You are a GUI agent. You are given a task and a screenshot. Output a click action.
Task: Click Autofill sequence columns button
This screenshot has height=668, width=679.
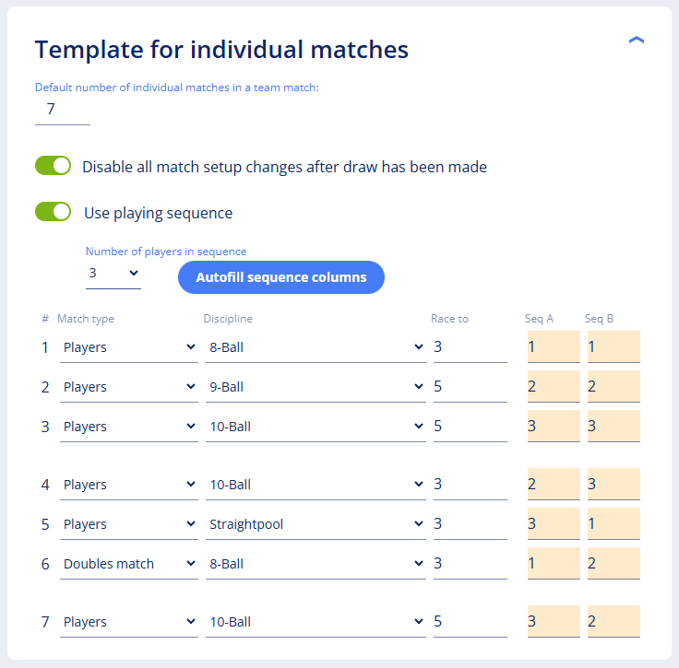click(x=280, y=277)
